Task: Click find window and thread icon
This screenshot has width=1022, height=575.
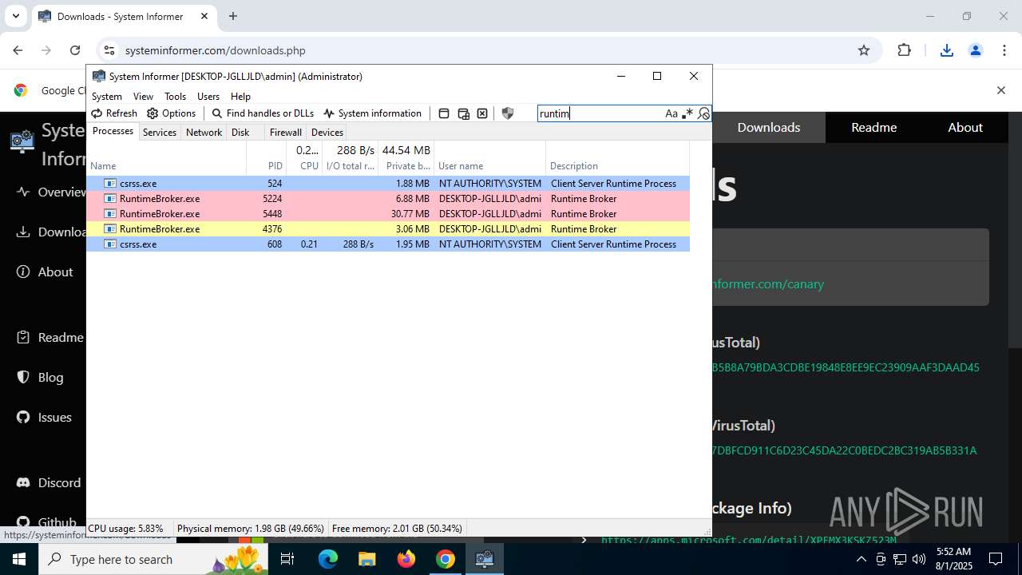Action: point(463,113)
